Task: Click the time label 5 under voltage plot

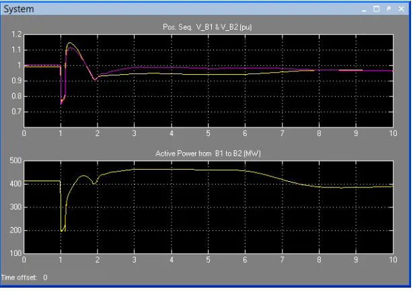Action: 208,133
